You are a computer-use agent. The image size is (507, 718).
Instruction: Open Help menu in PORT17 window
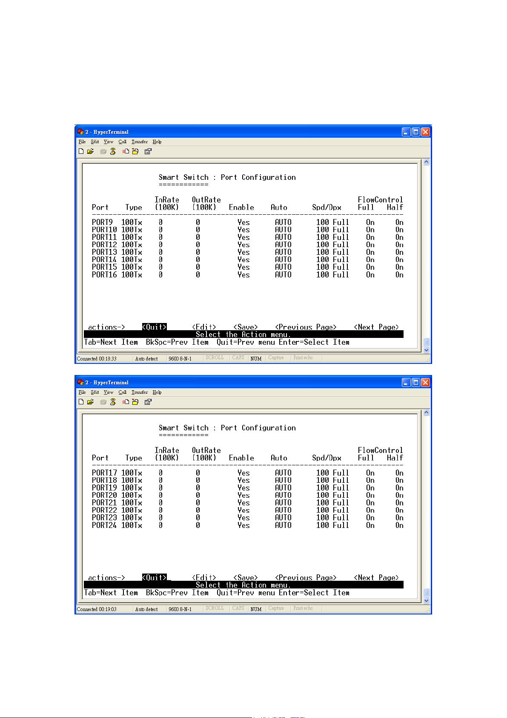click(157, 392)
